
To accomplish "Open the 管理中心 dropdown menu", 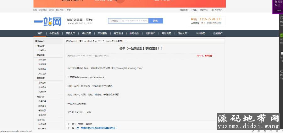I will coord(219,10).
